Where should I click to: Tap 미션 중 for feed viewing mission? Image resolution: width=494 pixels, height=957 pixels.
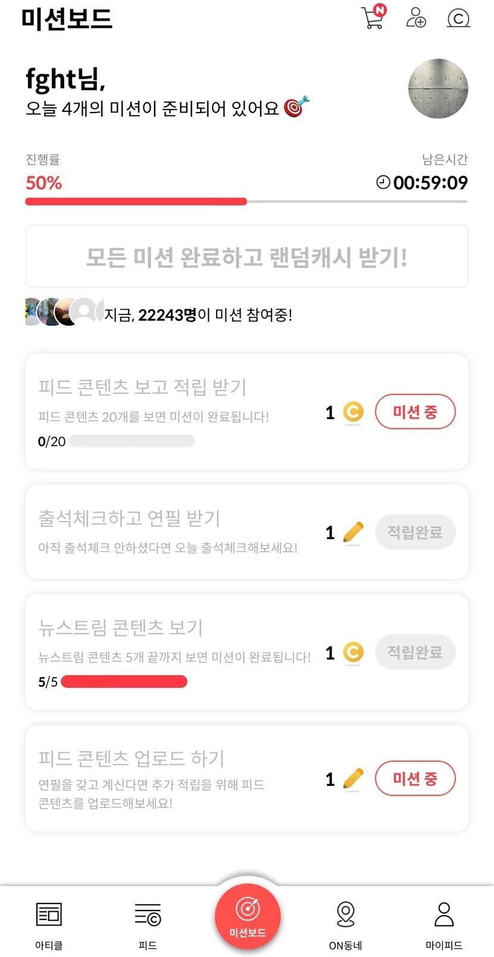pyautogui.click(x=415, y=412)
